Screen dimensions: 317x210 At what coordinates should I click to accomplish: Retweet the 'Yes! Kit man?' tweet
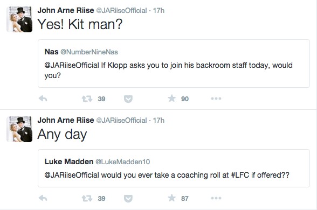87,99
